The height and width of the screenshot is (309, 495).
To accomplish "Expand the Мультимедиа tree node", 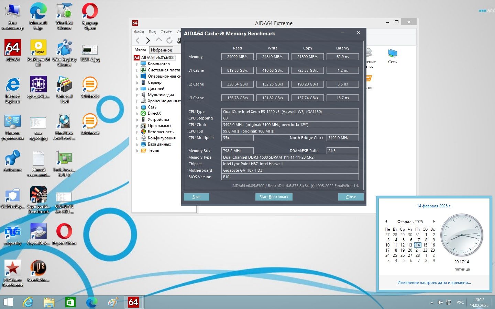I will point(137,95).
